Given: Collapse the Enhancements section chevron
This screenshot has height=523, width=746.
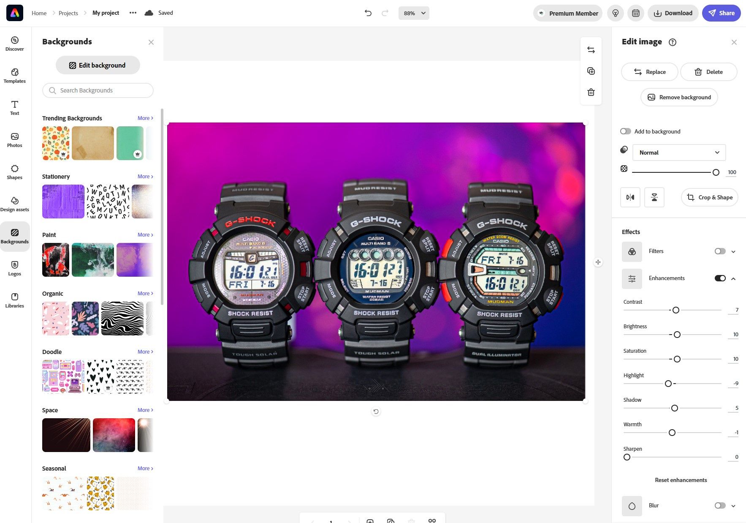Looking at the screenshot, I should [733, 279].
